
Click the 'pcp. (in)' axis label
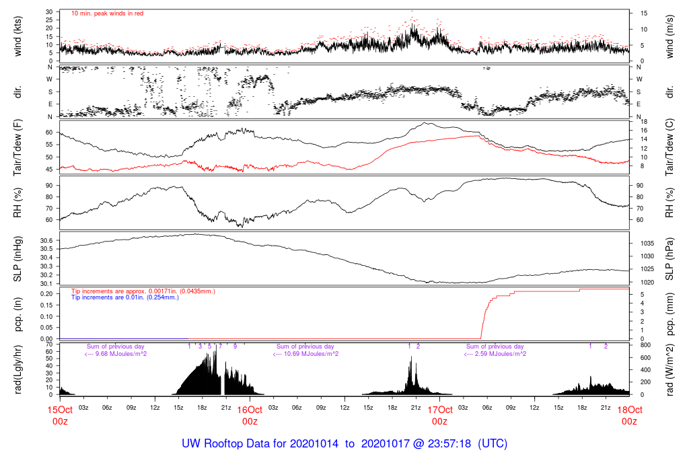(x=17, y=314)
